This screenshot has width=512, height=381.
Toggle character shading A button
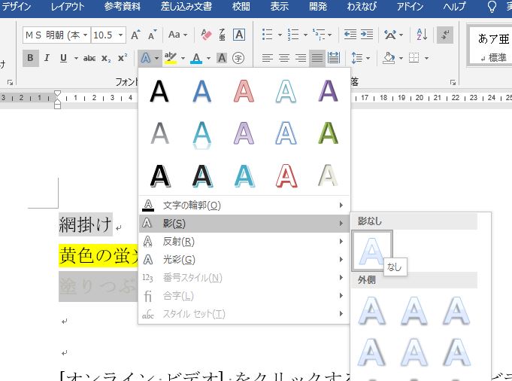[222, 58]
